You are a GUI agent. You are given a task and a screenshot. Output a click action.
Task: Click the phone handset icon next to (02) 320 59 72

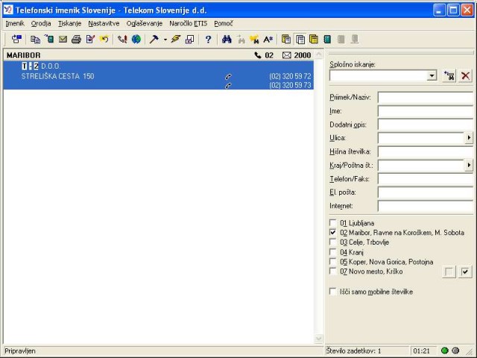point(228,76)
